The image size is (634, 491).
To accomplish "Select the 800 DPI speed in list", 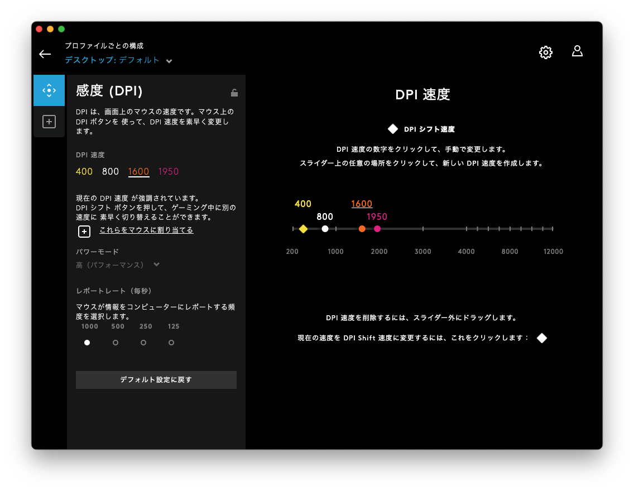I will [111, 171].
